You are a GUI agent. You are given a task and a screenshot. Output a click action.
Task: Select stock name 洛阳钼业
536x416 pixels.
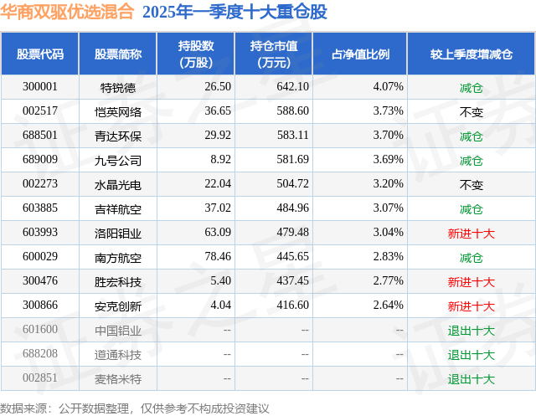click(x=118, y=234)
